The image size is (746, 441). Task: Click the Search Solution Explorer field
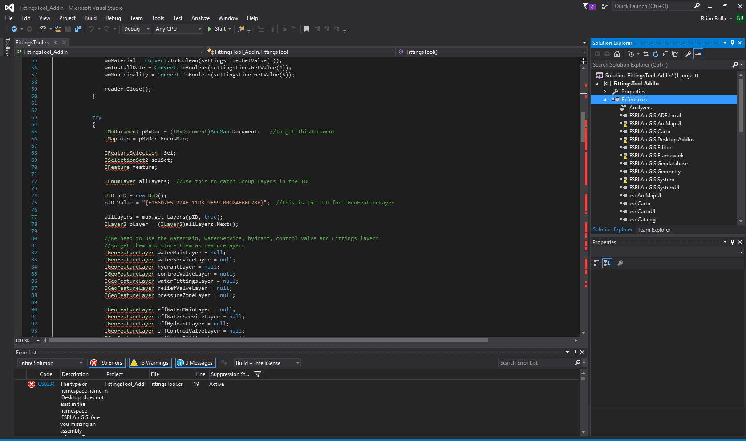coord(662,65)
